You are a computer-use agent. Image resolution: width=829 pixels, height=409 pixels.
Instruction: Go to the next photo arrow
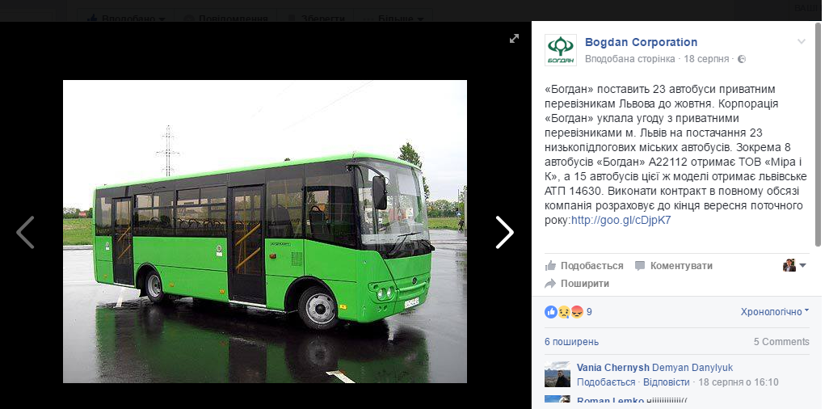tap(504, 232)
